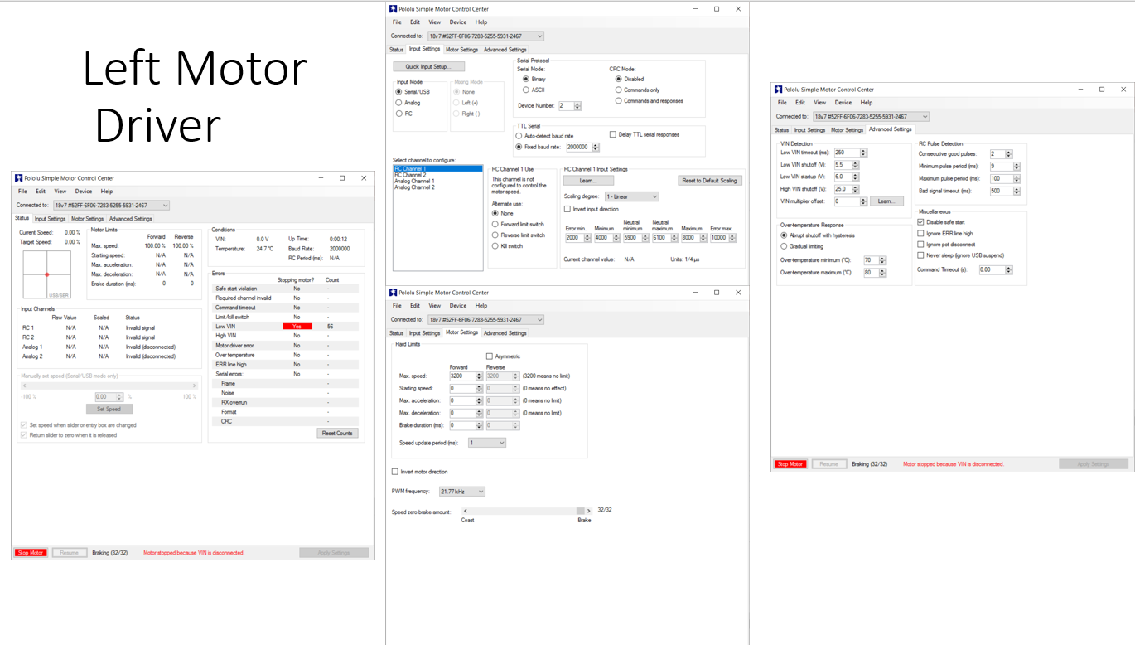Click the Pololu app icon in Status-tab window title bar
Image resolution: width=1135 pixels, height=645 pixels.
tap(18, 178)
